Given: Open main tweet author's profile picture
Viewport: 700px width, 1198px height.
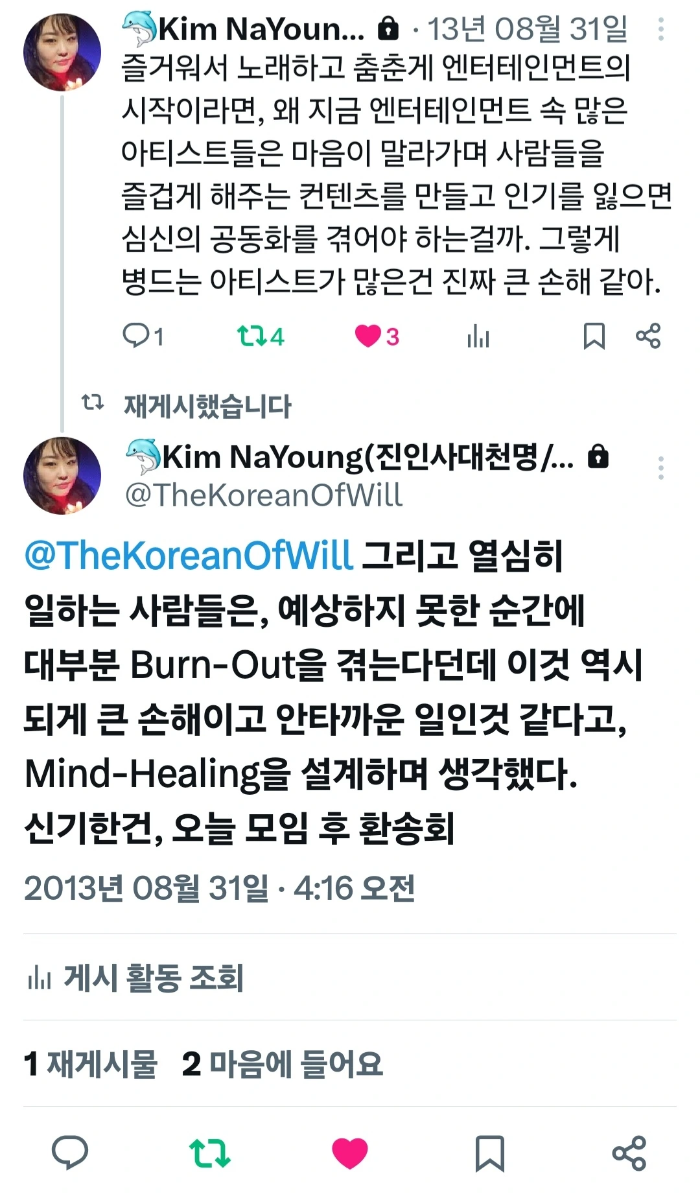Looking at the screenshot, I should [x=62, y=476].
